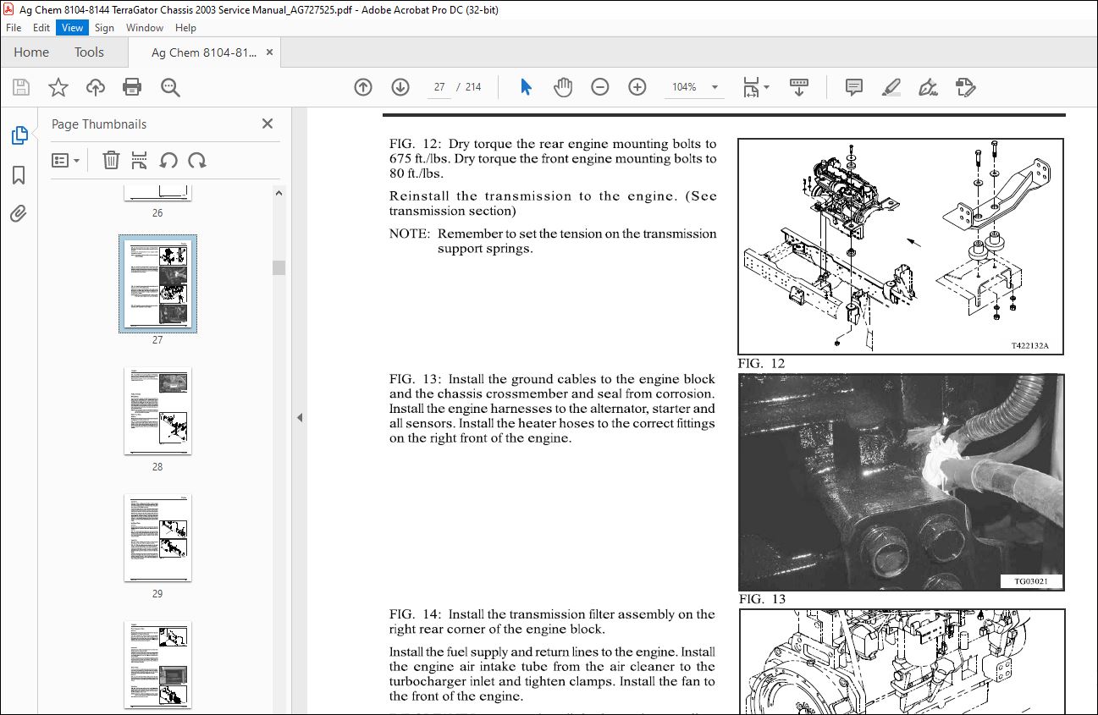Click the page number input field
This screenshot has width=1098, height=715.
439,87
